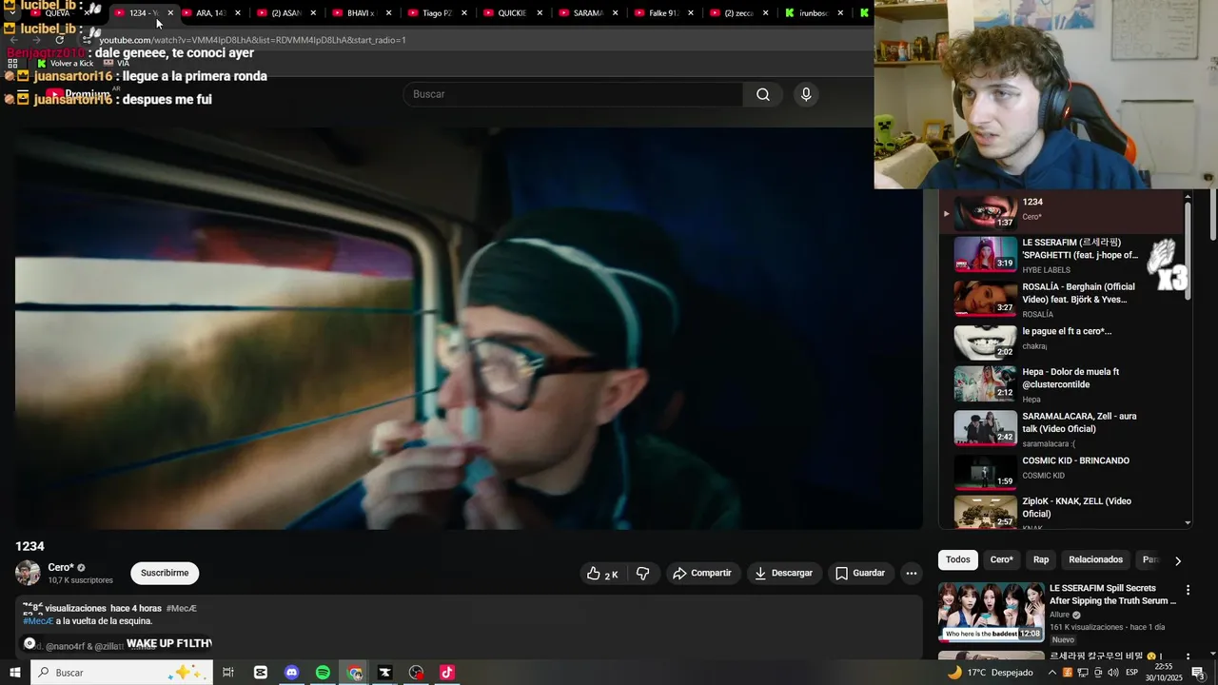Select the currently playing 1234 playlist item
This screenshot has width=1218, height=685.
[x=1061, y=212]
